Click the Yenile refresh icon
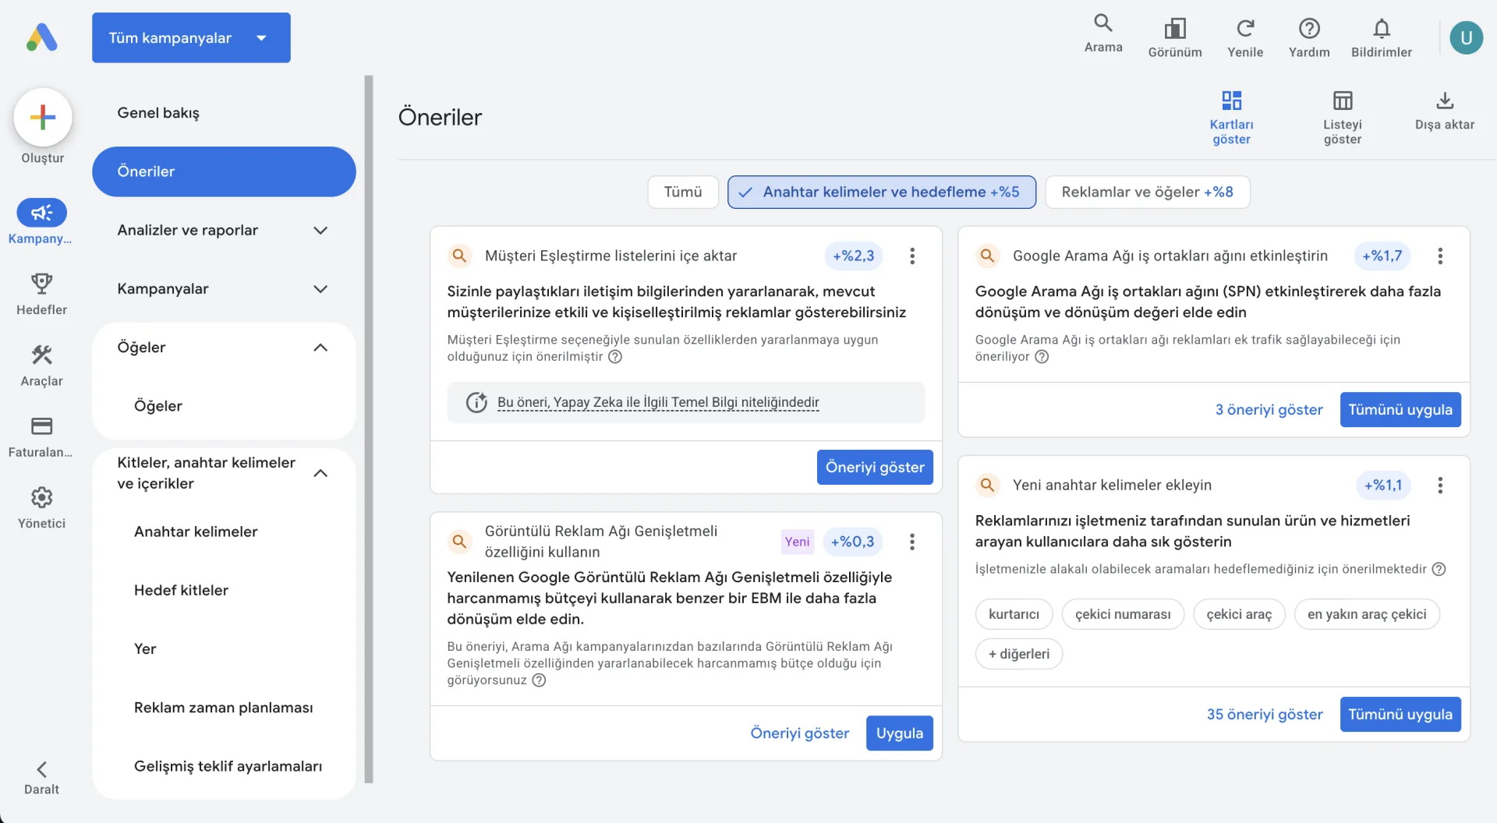This screenshot has height=823, width=1497. 1244,29
